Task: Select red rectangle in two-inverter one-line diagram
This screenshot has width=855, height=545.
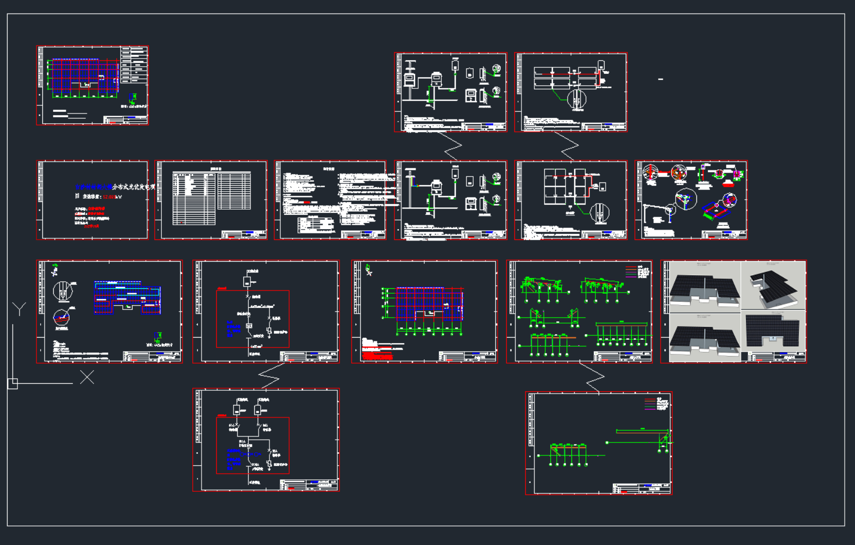Action: 253,446
